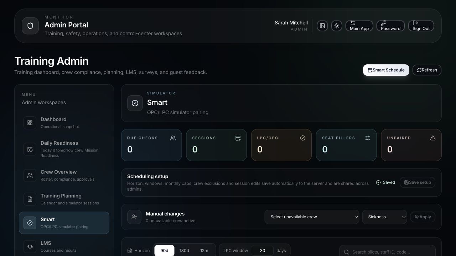Sign Out of the admin portal

click(421, 26)
